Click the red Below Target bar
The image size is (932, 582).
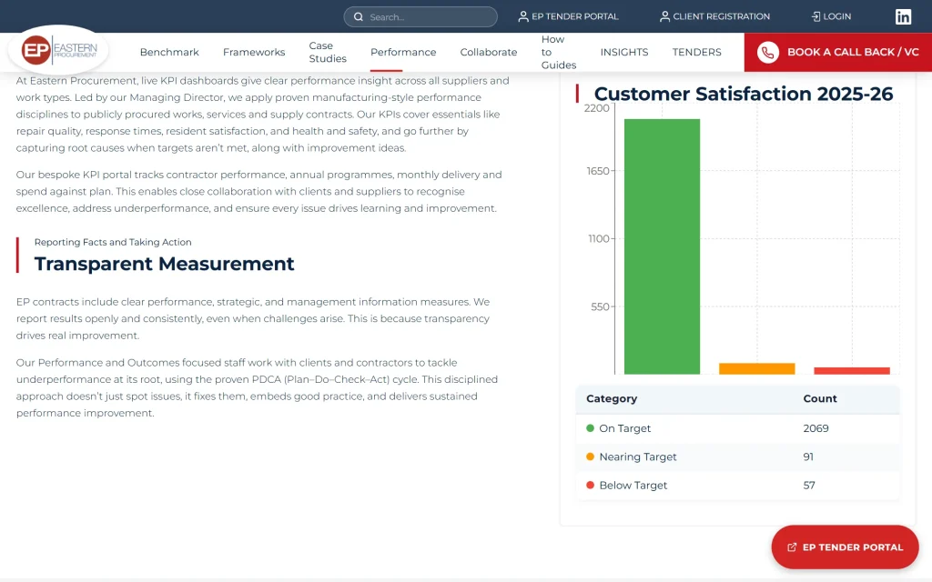[x=852, y=371]
